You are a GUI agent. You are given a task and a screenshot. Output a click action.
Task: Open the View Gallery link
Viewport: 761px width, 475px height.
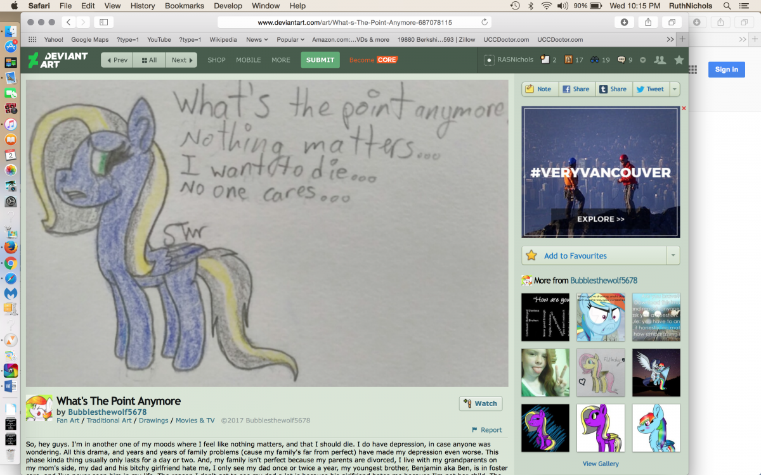pos(601,464)
